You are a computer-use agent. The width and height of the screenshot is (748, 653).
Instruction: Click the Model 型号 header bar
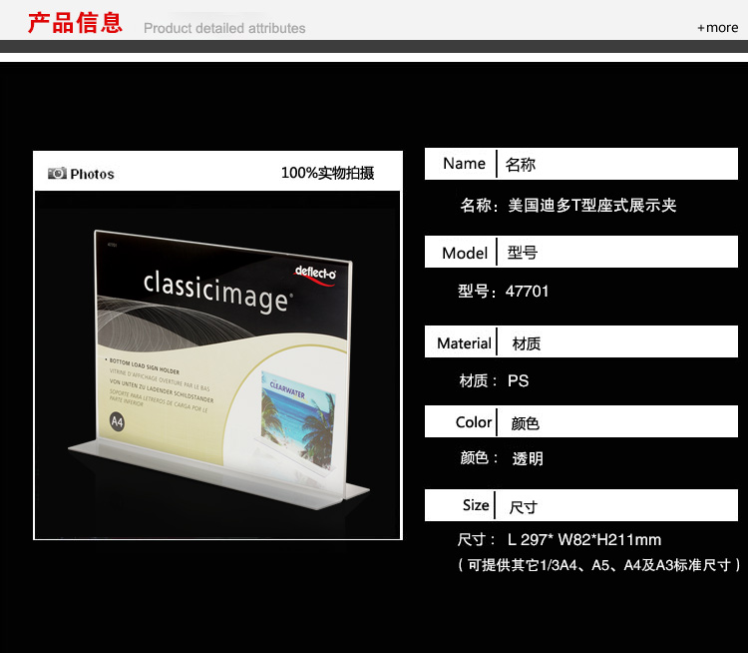tap(581, 252)
